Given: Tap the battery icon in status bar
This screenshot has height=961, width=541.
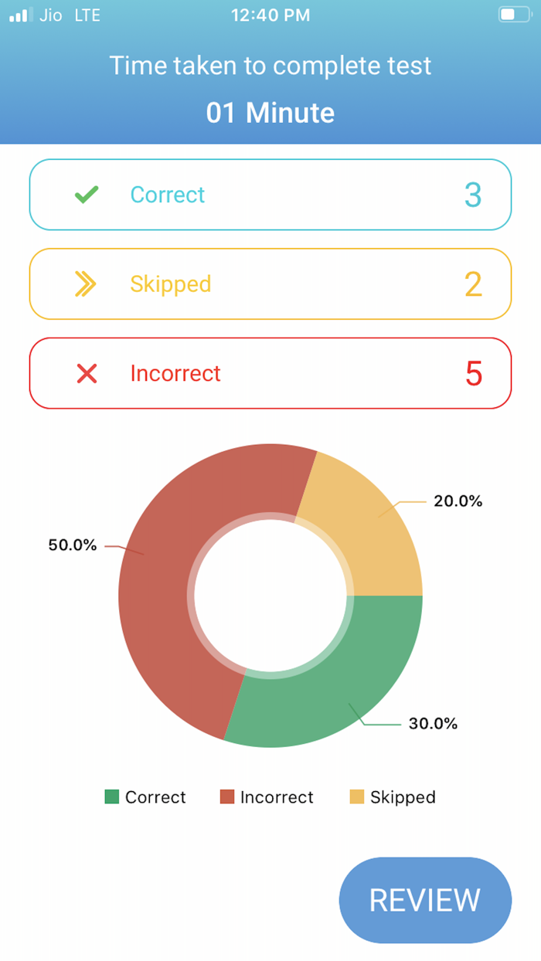Looking at the screenshot, I should coord(514,15).
